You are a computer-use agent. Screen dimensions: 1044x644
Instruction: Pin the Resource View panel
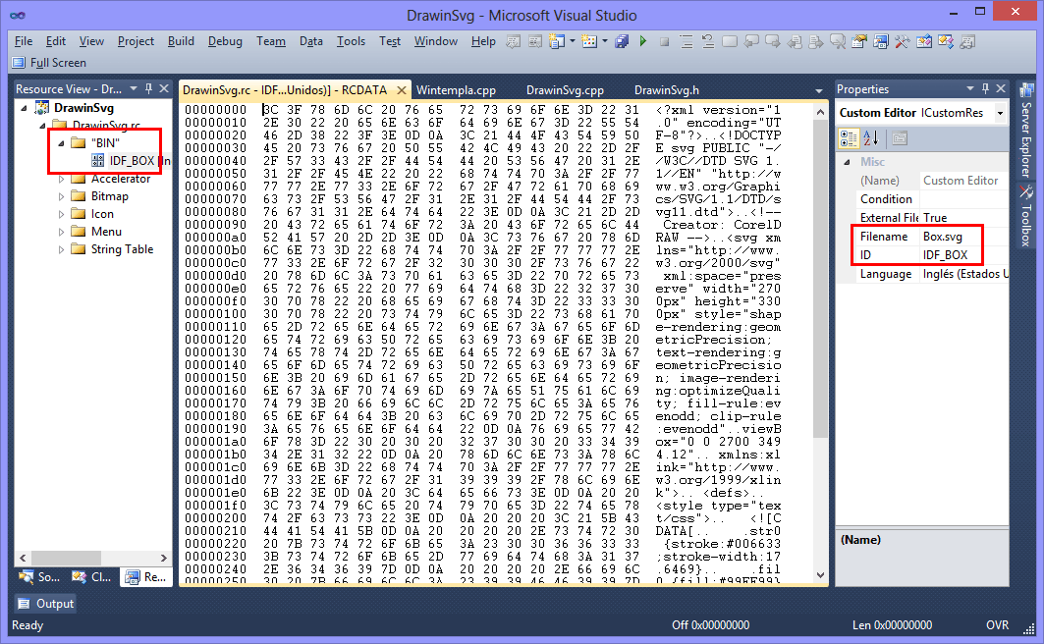[149, 88]
